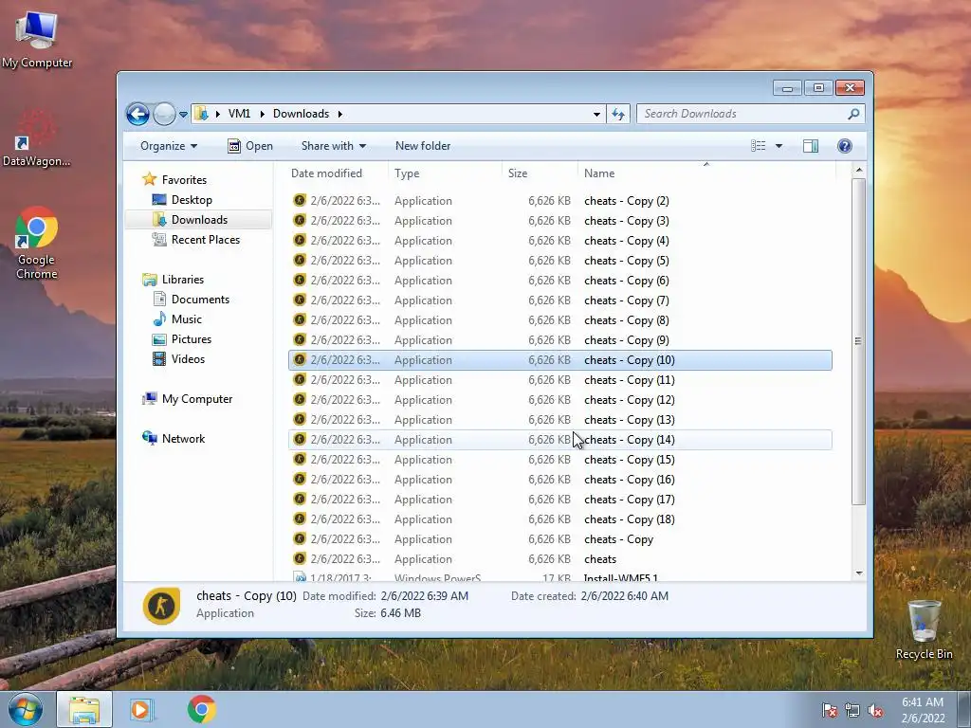Click the folder icon in address bar
This screenshot has width=971, height=728.
tap(201, 114)
